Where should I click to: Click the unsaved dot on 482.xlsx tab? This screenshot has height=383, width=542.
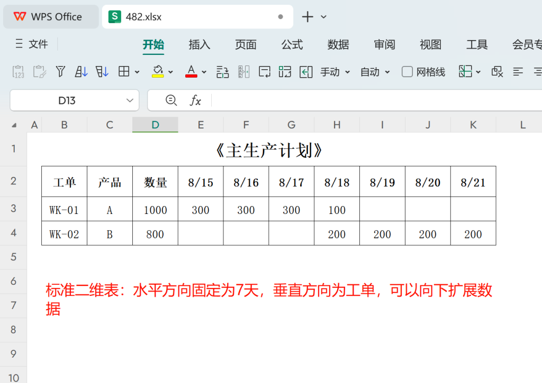pyautogui.click(x=281, y=16)
